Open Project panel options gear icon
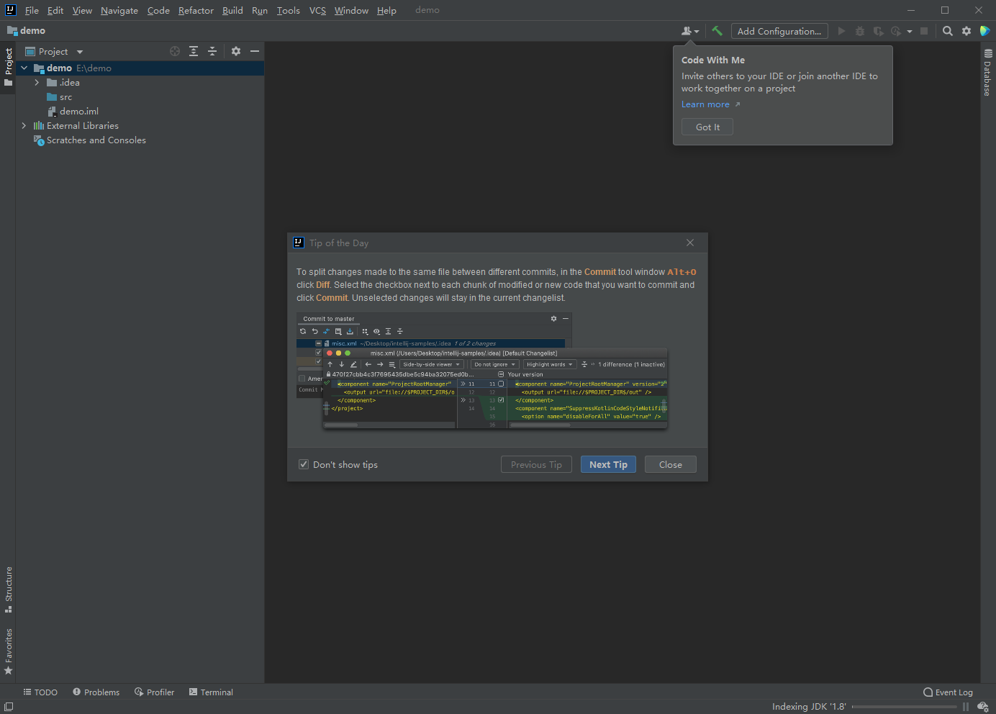Image resolution: width=996 pixels, height=714 pixels. [x=236, y=51]
